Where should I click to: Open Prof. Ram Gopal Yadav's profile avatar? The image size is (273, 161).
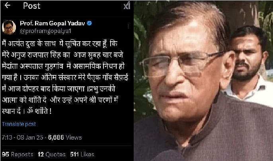[9, 27]
